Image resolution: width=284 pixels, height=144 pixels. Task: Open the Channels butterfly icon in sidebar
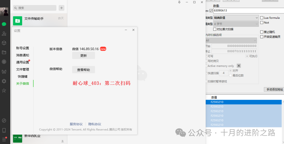[x=4, y=71]
